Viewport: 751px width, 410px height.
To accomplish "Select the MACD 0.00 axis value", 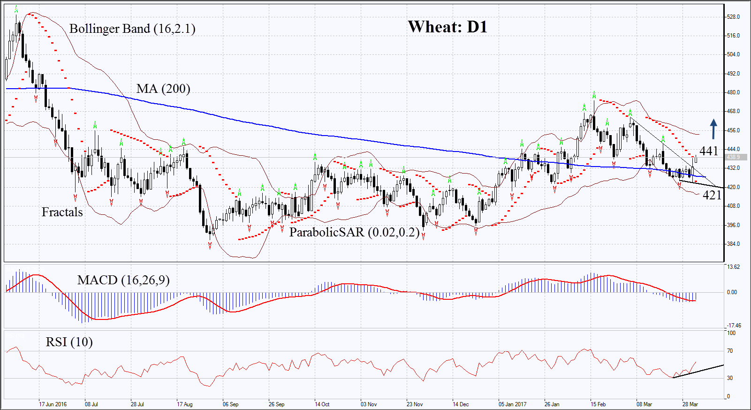I will click(732, 292).
